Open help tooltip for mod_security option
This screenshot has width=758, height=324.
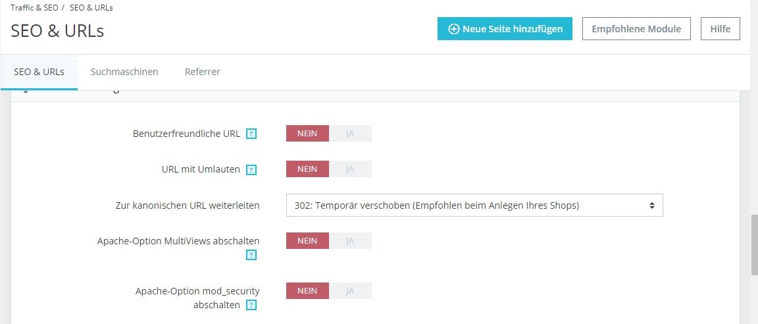tap(251, 305)
